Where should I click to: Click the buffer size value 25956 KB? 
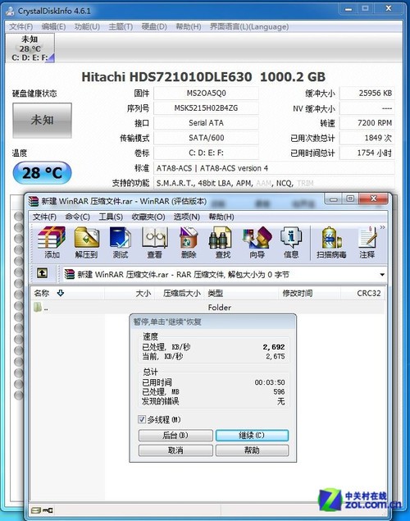[x=367, y=93]
